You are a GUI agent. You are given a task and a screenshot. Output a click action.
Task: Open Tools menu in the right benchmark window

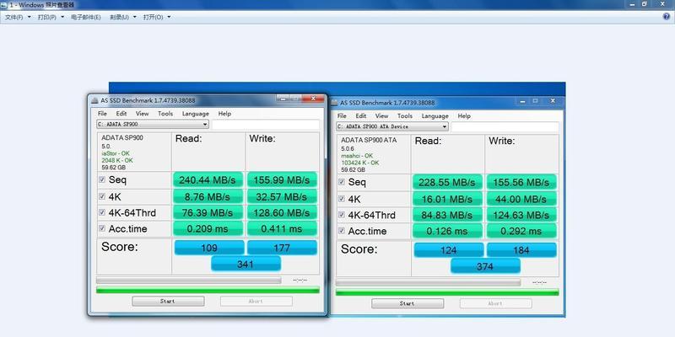pos(405,116)
